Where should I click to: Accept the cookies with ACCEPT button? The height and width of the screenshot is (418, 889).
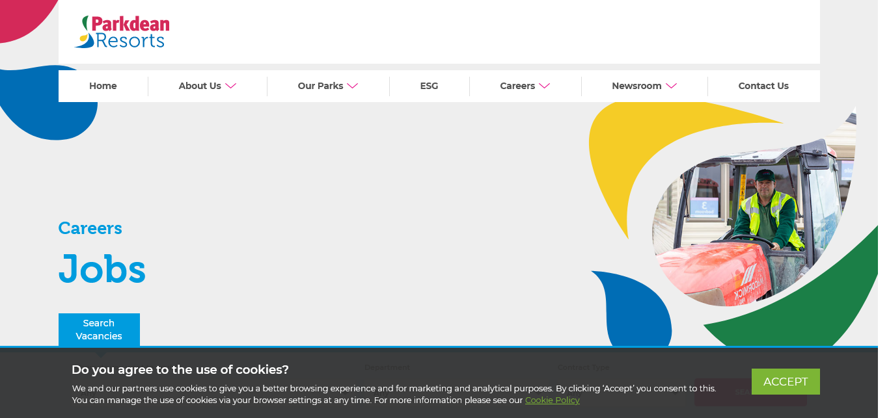tap(786, 382)
